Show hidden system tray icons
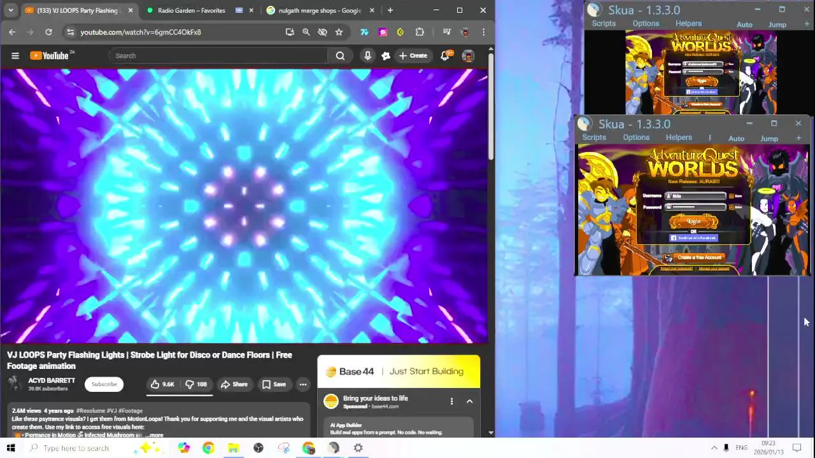Image resolution: width=815 pixels, height=458 pixels. (714, 448)
